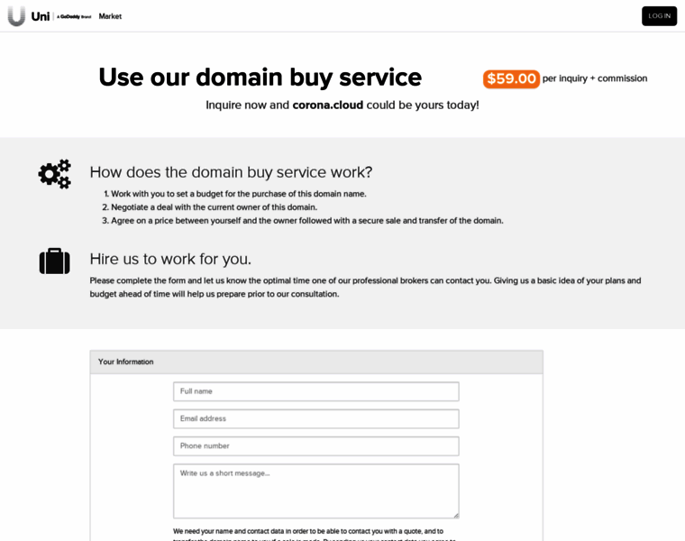This screenshot has height=541, width=685.
Task: Click the LOG IN button
Action: coord(659,16)
